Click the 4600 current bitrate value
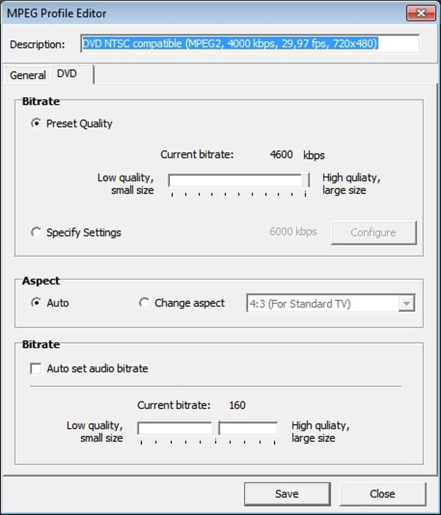The image size is (441, 515). (x=281, y=154)
